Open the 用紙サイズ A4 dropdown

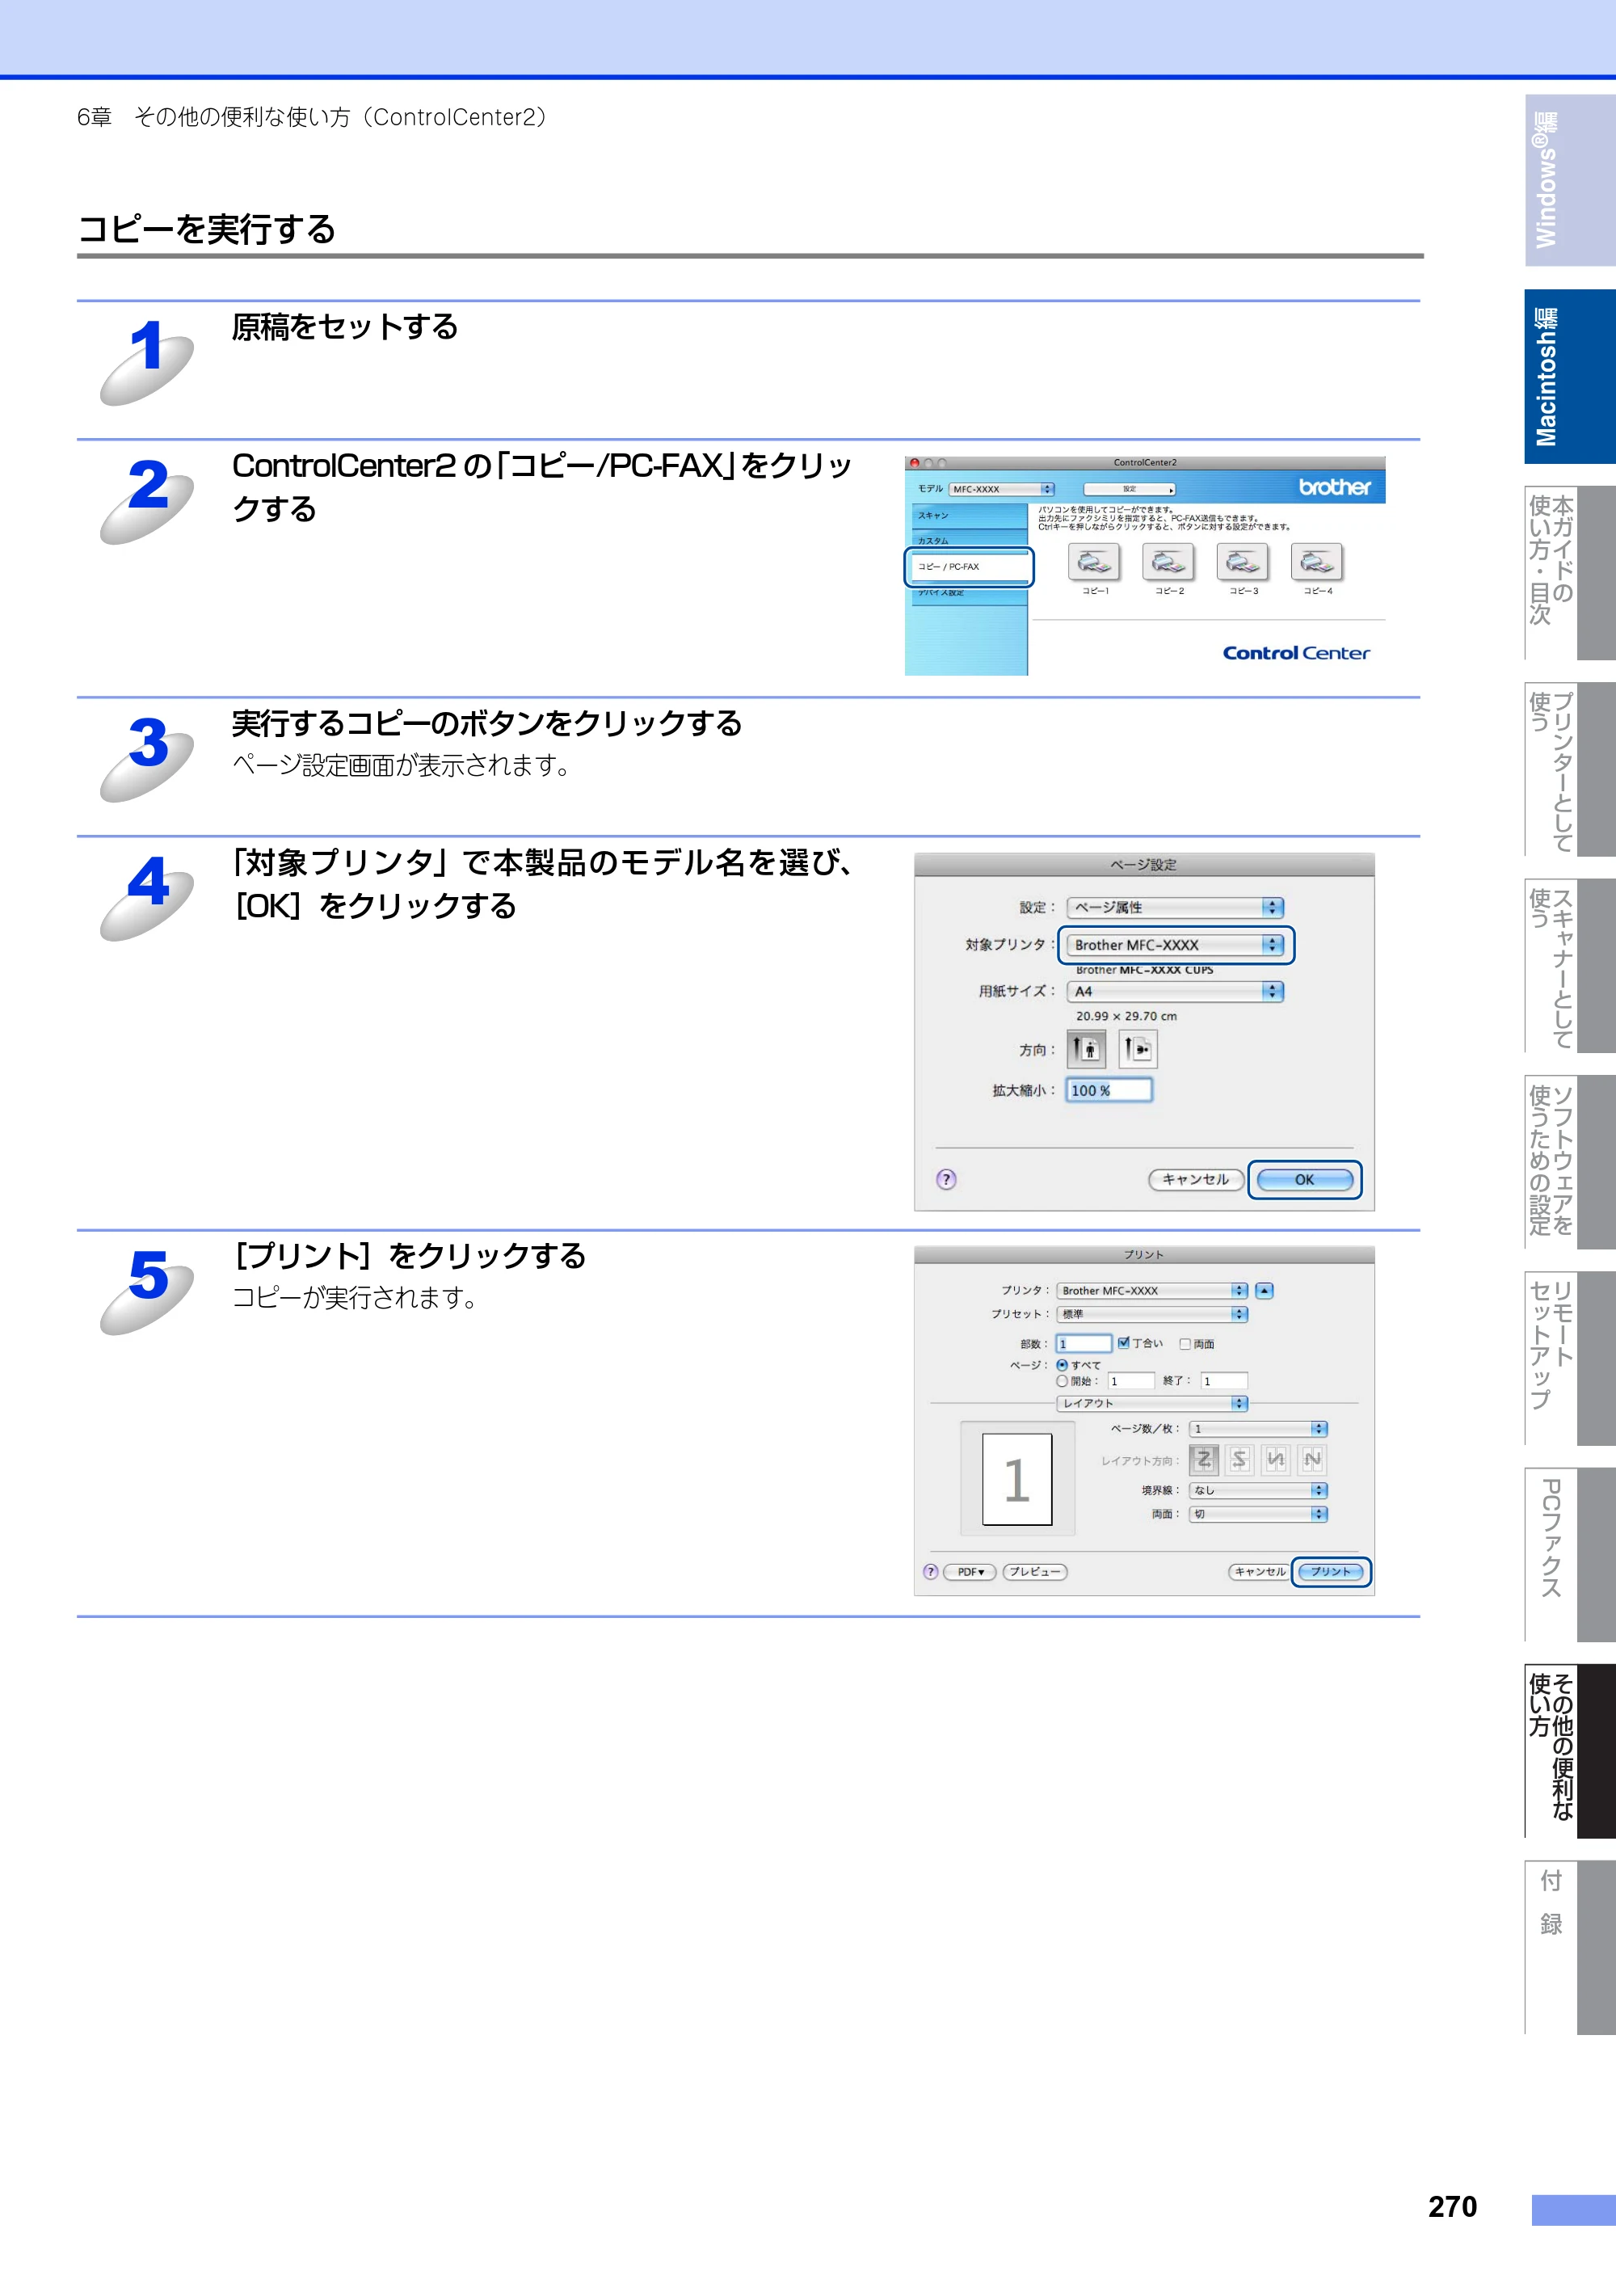pos(1175,992)
